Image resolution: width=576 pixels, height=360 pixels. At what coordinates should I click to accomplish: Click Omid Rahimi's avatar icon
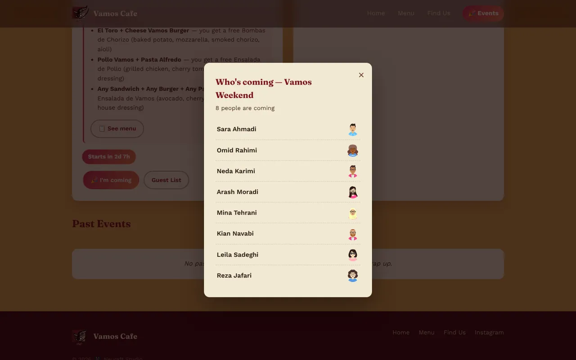(353, 150)
